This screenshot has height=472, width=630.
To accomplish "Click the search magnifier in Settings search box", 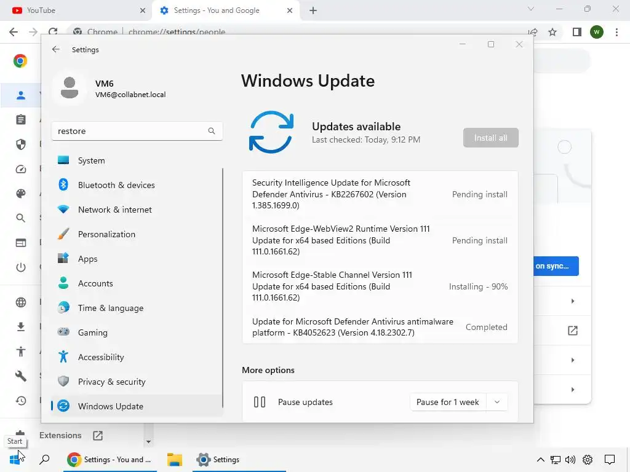I will tap(212, 131).
